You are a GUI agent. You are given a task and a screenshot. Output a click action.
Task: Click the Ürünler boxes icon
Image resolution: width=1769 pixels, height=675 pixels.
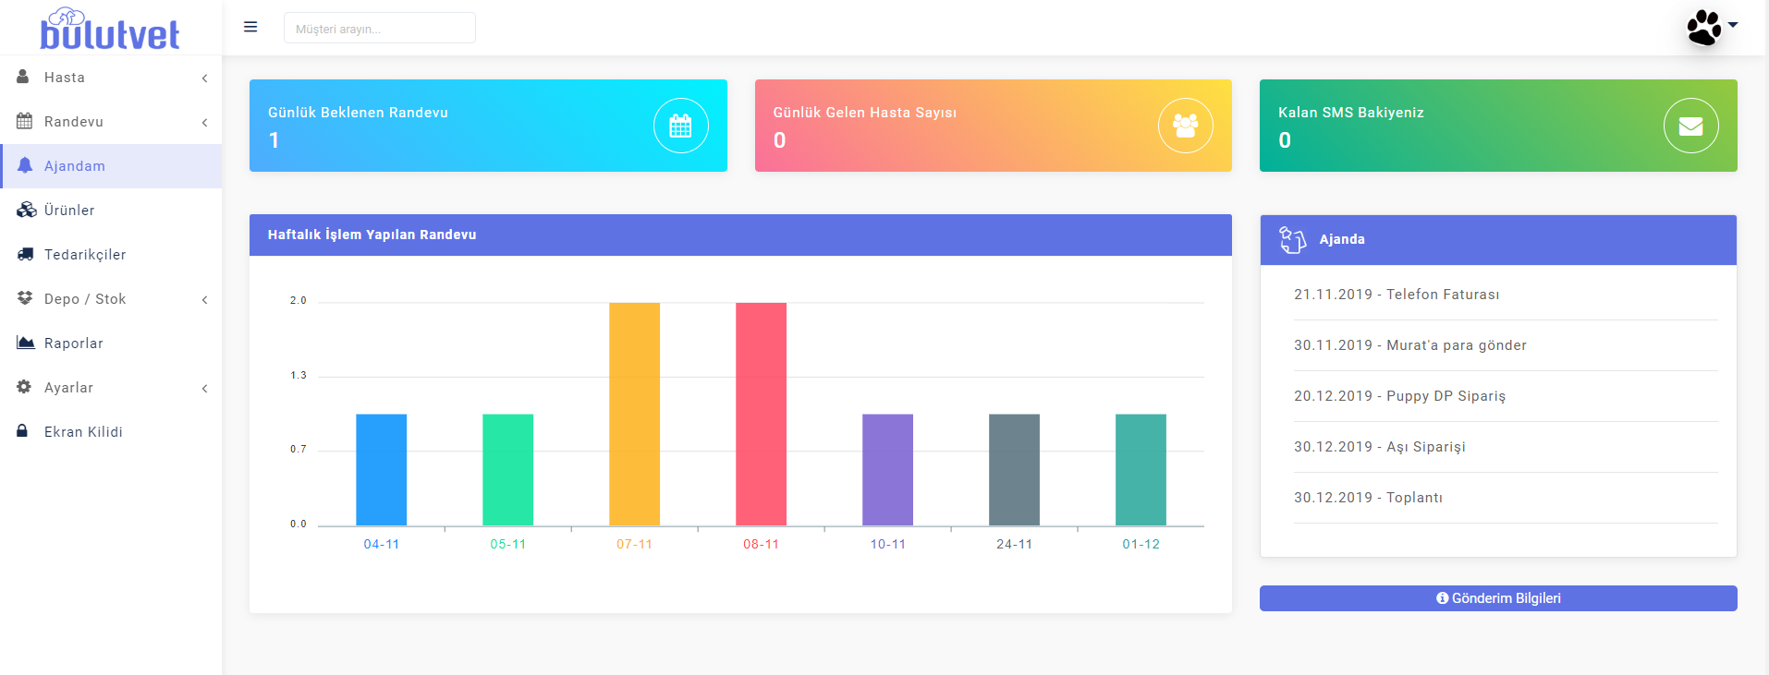(27, 210)
